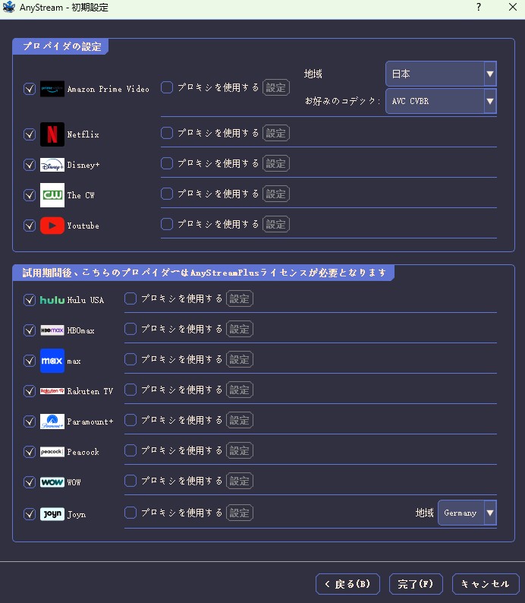Enable プロキシを使用する for Peacock

[x=130, y=450]
